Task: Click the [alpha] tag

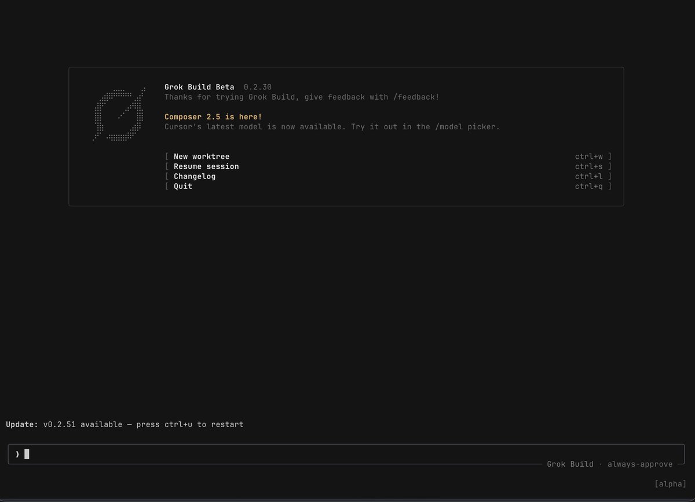Action: point(670,483)
